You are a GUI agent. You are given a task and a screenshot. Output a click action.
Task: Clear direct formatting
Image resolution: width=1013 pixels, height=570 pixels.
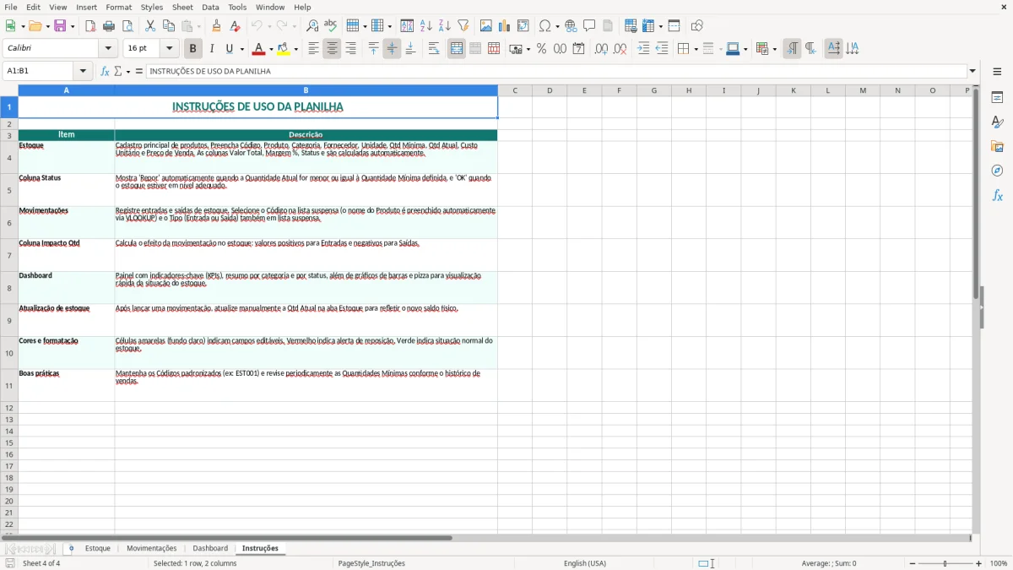pyautogui.click(x=235, y=26)
